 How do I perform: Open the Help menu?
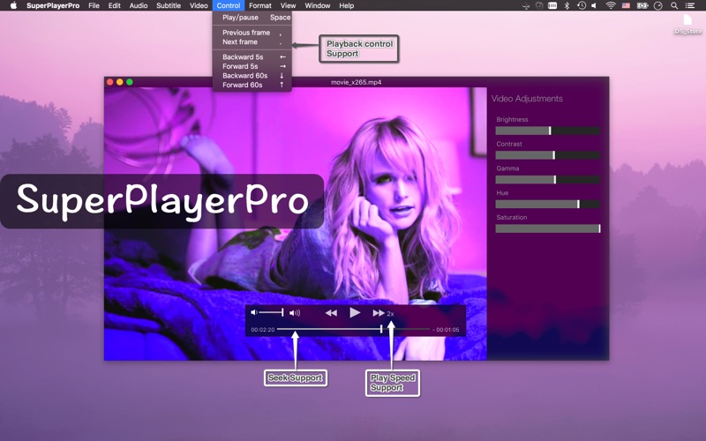click(346, 5)
